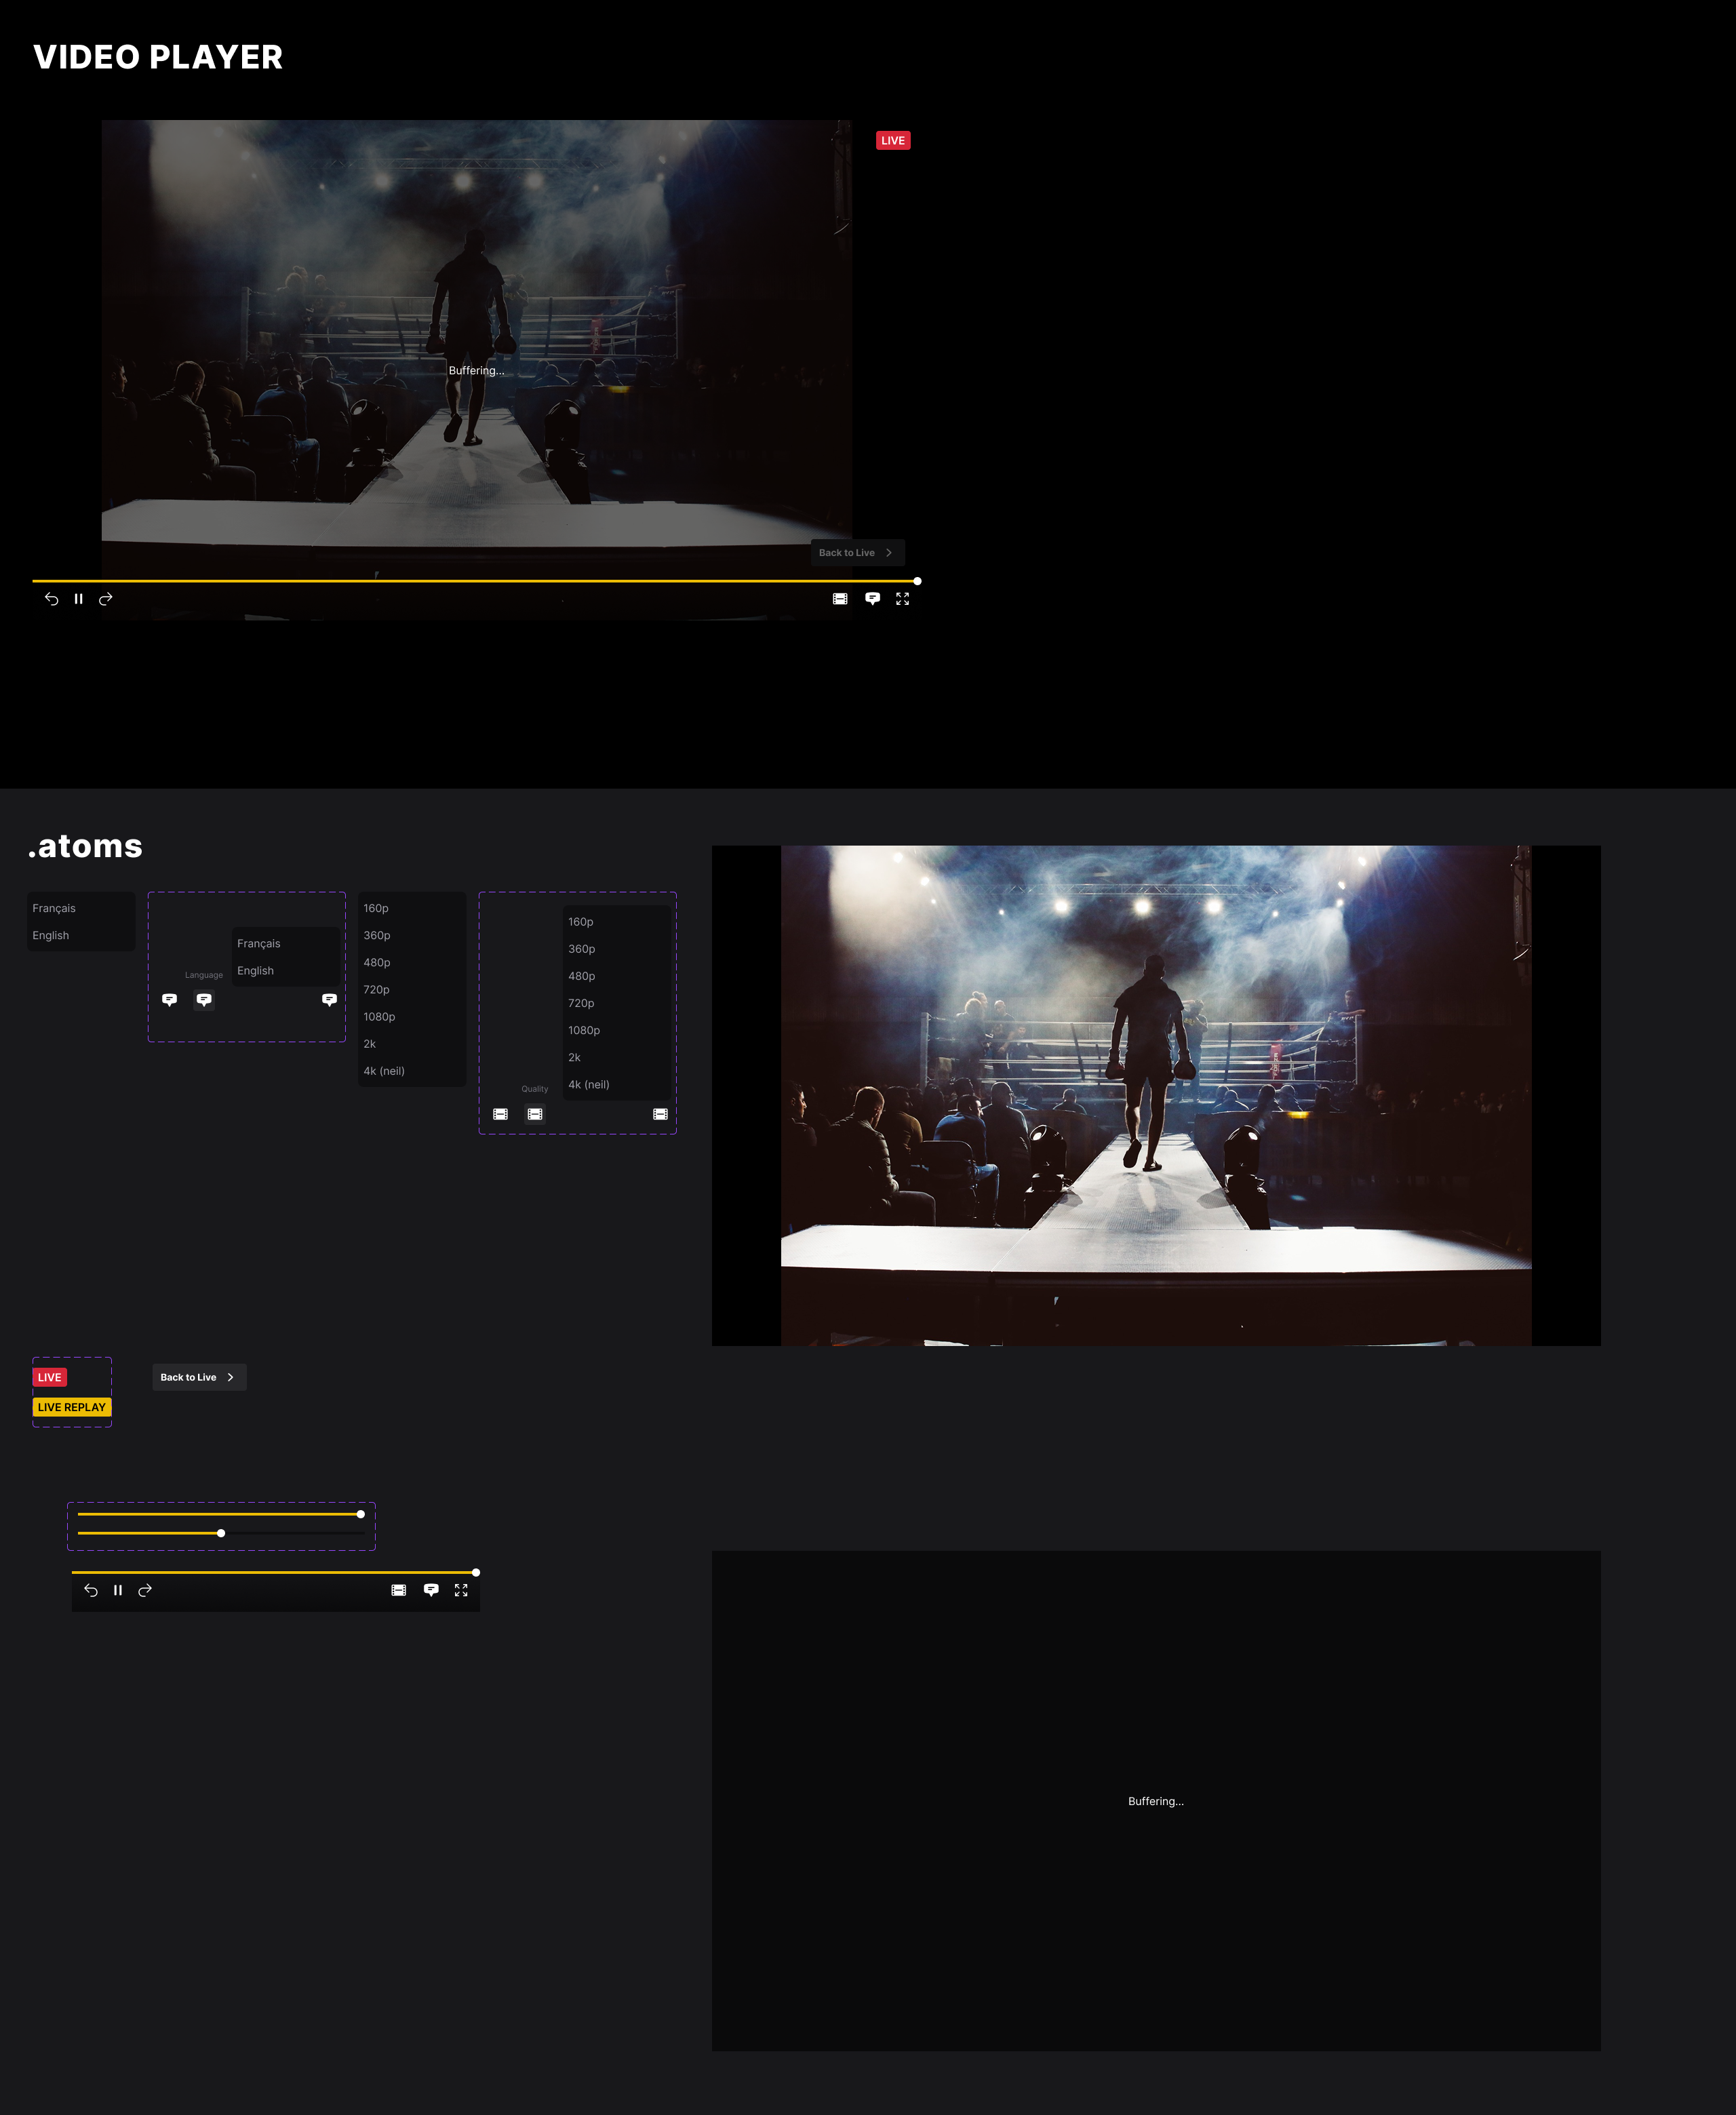Choose 720p in the standalone quality list

tap(377, 990)
